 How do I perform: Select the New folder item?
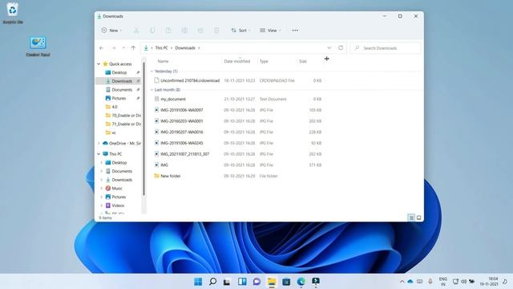tap(170, 176)
